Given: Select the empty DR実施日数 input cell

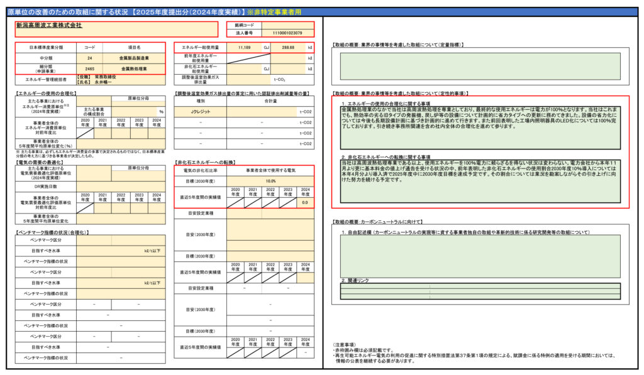Looking at the screenshot, I should [121, 187].
